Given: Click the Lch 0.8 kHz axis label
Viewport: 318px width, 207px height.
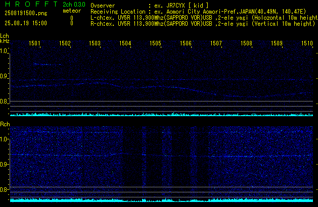Looking at the screenshot, I should click(4, 101).
